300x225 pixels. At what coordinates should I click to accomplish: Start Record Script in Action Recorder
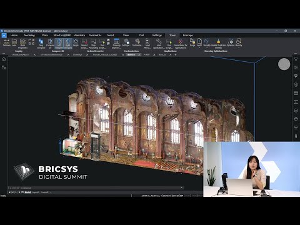84,44
